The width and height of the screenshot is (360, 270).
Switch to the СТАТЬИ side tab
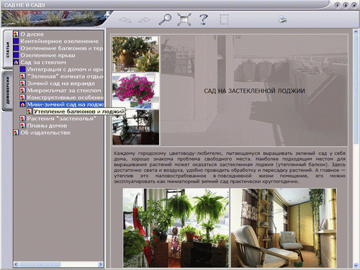[x=8, y=50]
